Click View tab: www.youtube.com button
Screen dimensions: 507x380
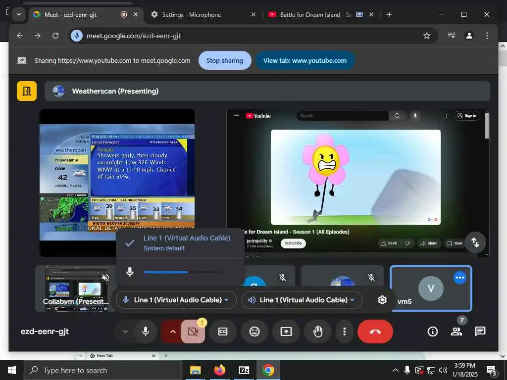[305, 60]
